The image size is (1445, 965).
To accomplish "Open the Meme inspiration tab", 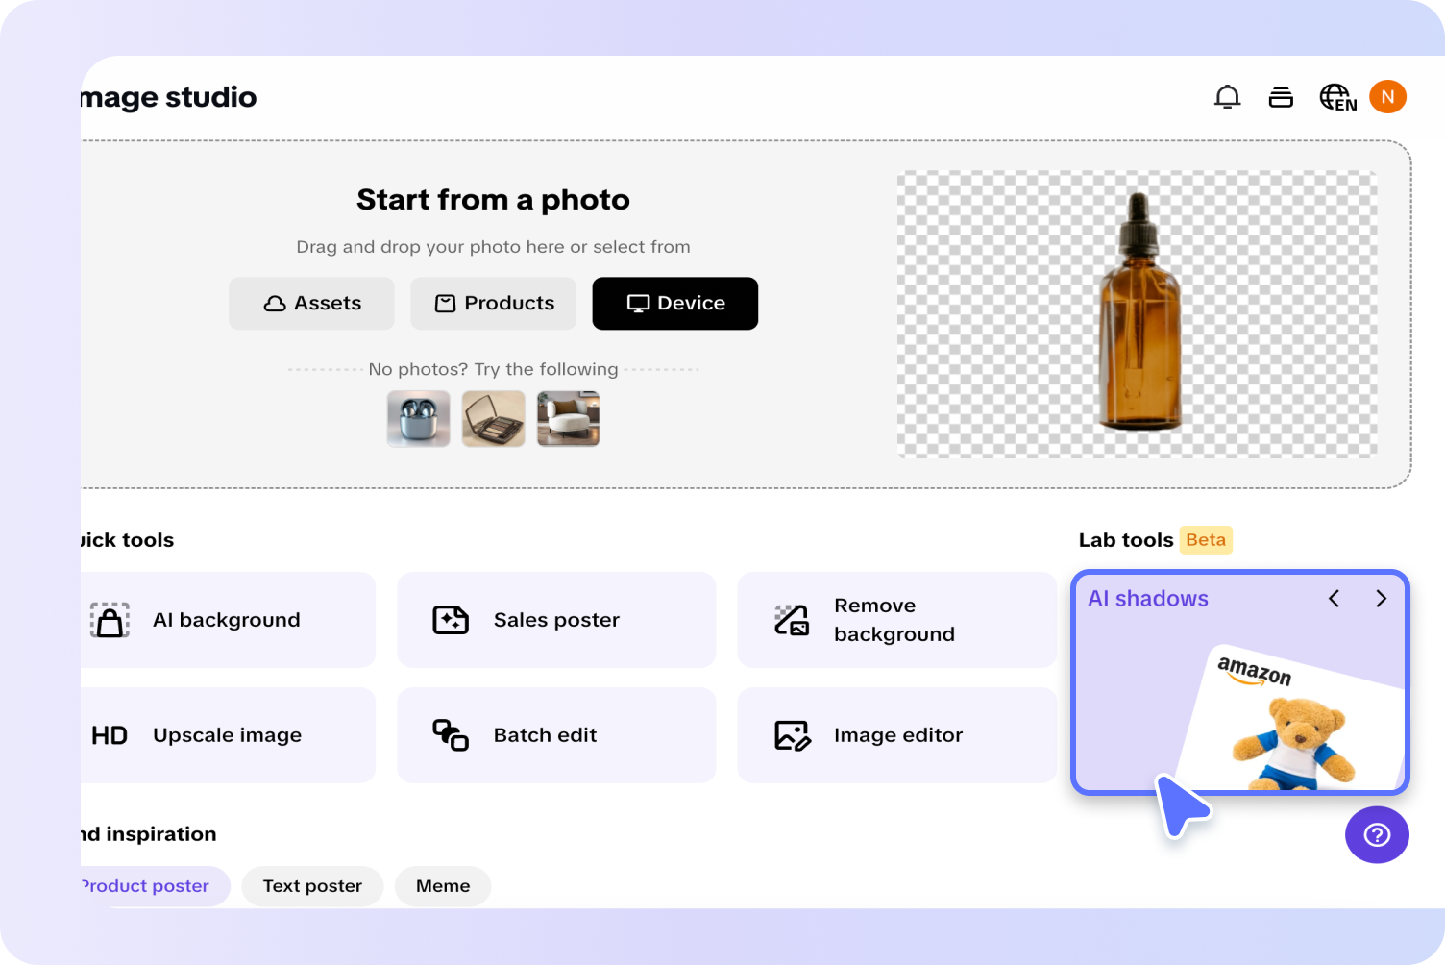I will 442,885.
